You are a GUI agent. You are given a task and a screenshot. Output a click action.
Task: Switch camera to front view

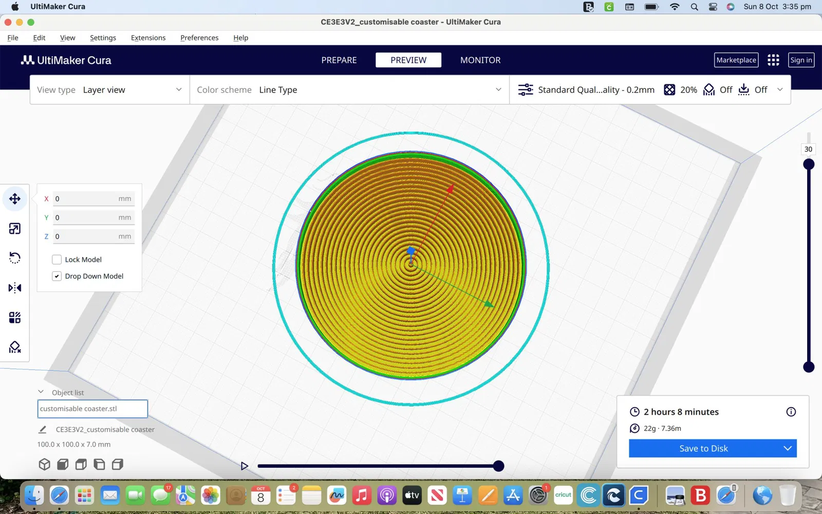[63, 465]
